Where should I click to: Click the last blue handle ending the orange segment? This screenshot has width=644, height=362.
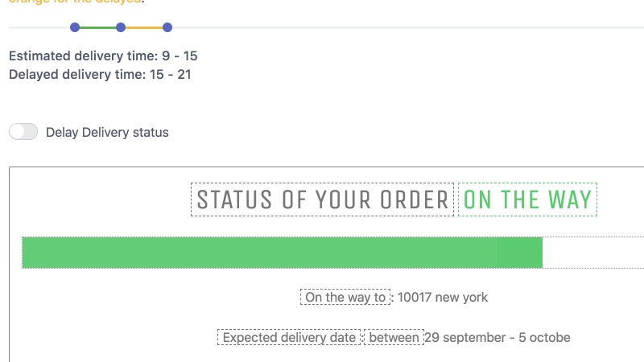click(167, 27)
